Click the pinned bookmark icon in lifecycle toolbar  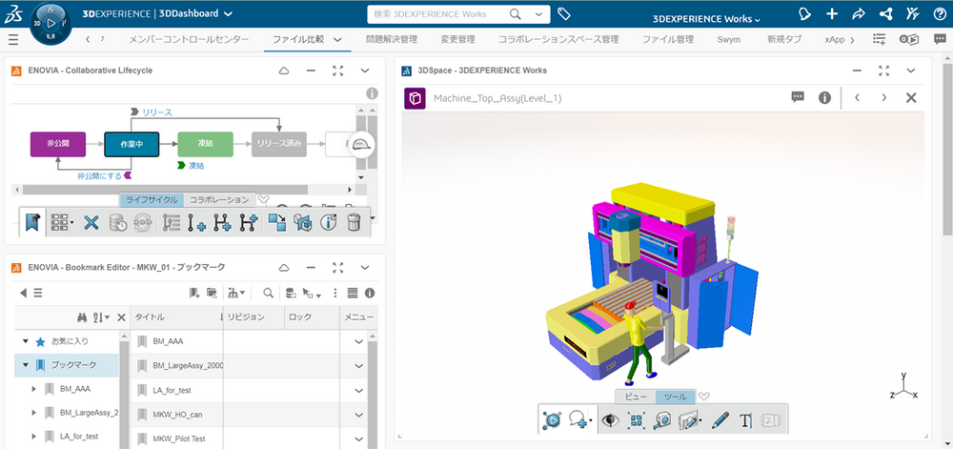[33, 222]
